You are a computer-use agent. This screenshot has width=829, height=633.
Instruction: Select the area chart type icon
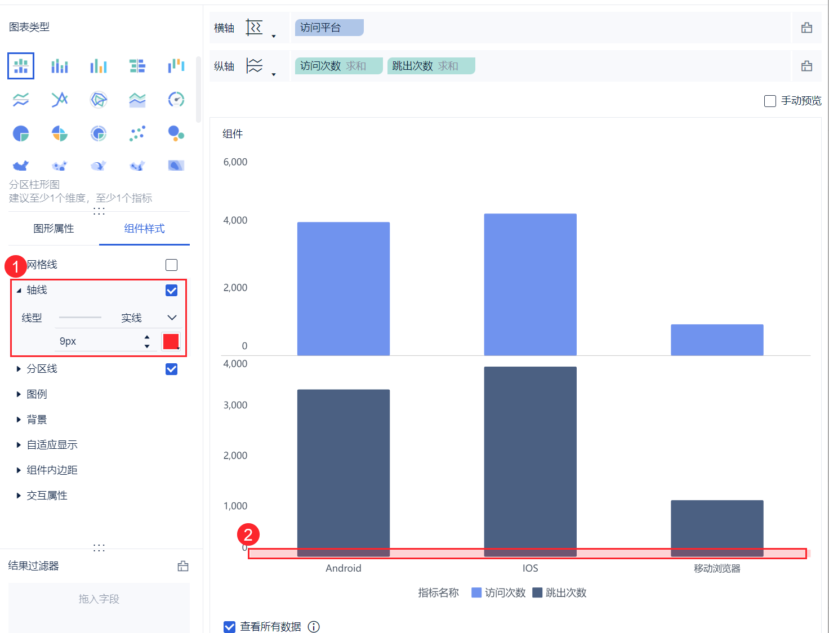137,100
